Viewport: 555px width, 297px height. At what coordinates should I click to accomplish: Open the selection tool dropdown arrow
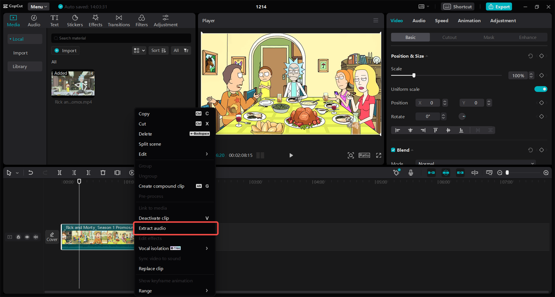[x=17, y=173]
